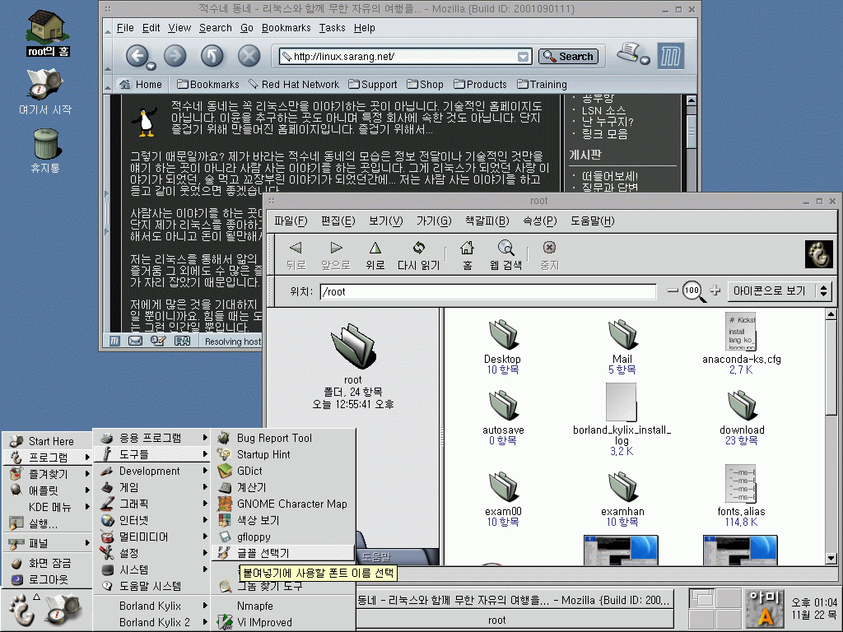Click Nautilus 다시 읽기 reload button

coord(418,255)
